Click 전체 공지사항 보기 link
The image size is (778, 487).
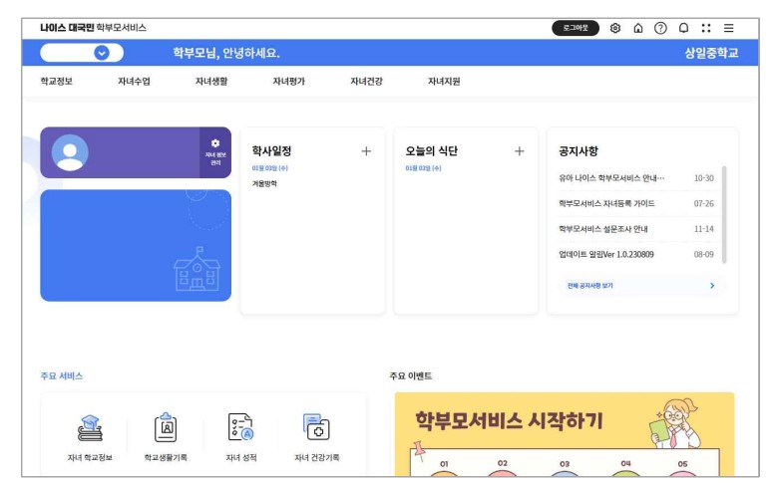(x=589, y=286)
